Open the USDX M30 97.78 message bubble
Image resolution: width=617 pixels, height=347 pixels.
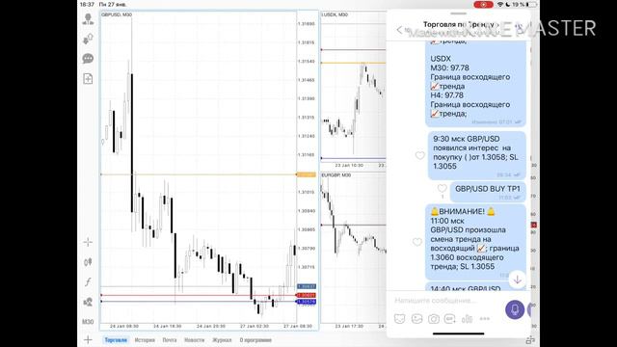475,84
